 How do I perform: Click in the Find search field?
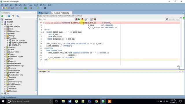click(x=58, y=19)
